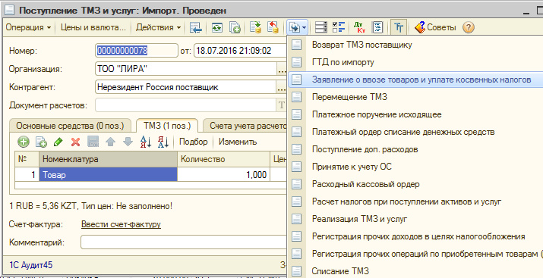543x278 pixels.
Task: Edit row with the green pencil icon
Action: pos(58,142)
